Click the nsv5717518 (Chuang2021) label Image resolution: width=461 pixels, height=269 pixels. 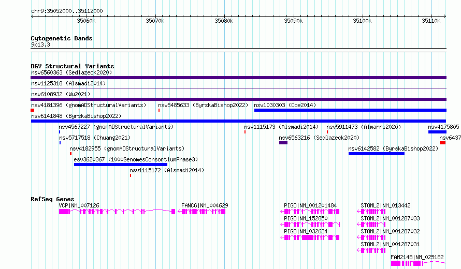pos(95,138)
